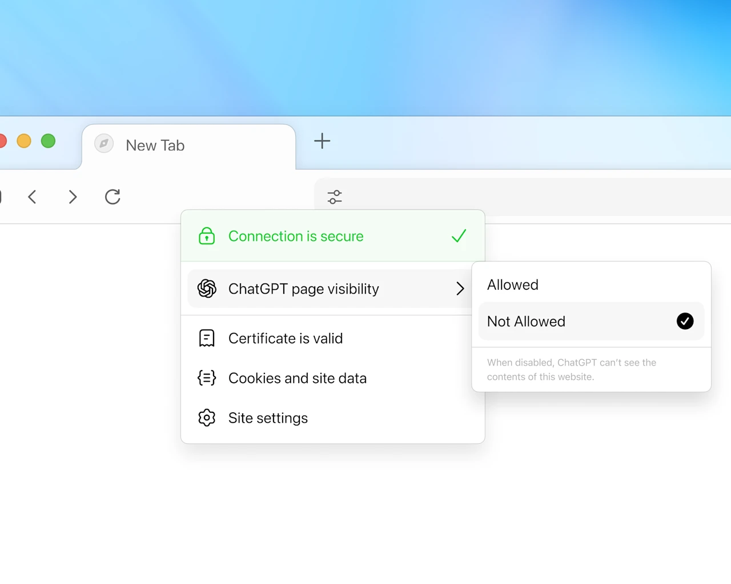This screenshot has height=584, width=731.
Task: Click the site controls sliders icon in address bar
Action: (334, 196)
